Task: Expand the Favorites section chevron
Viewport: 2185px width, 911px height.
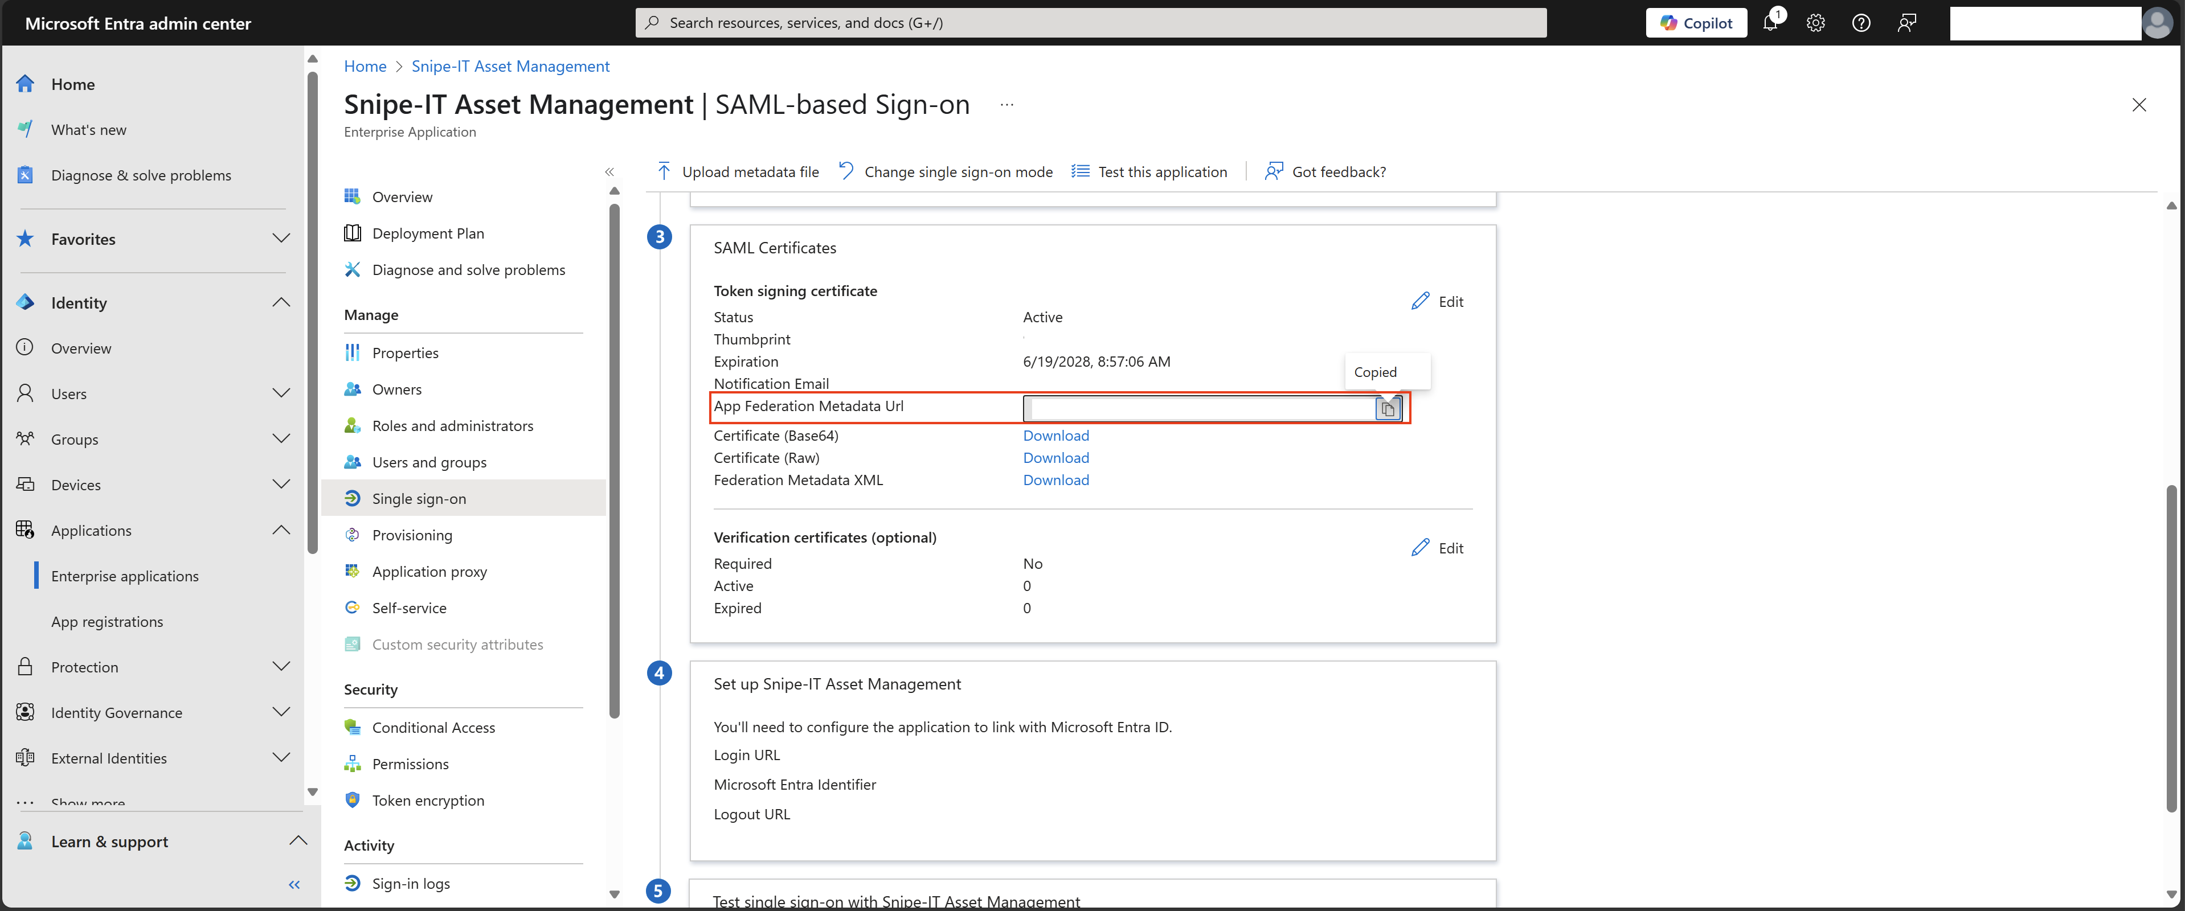Action: 281,239
